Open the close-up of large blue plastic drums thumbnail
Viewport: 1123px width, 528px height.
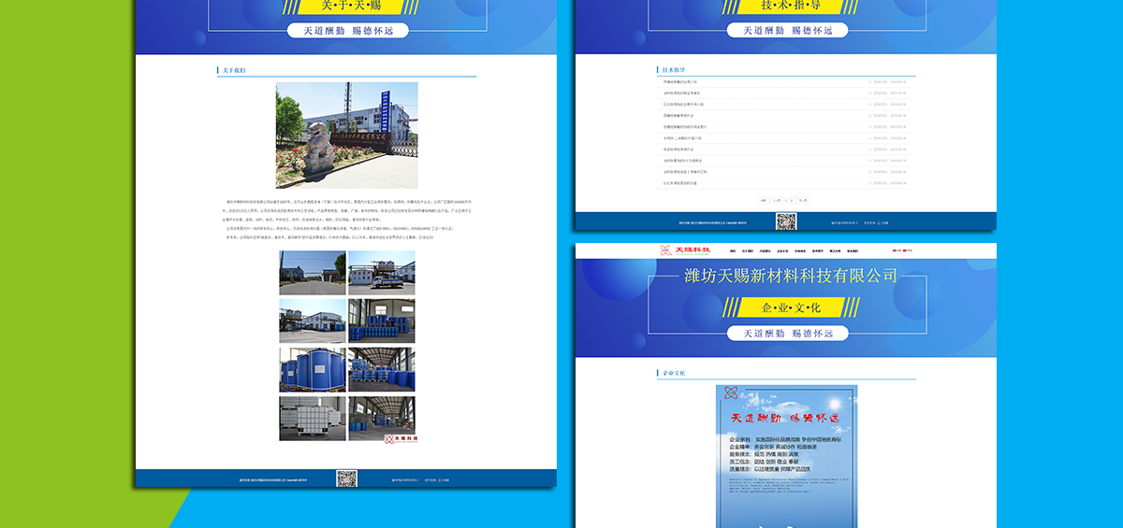(313, 370)
